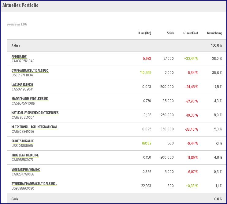The width and height of the screenshot is (227, 204).
Task: Click the Aktien section row
Action: (16, 45)
